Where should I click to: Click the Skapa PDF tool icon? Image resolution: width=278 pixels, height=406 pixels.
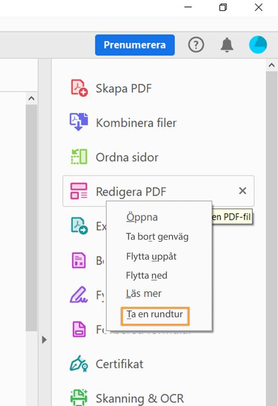tap(79, 88)
